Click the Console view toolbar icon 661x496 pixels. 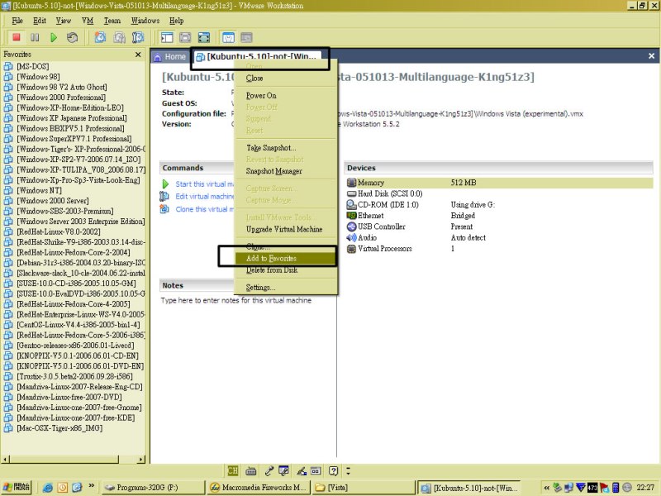(x=246, y=37)
